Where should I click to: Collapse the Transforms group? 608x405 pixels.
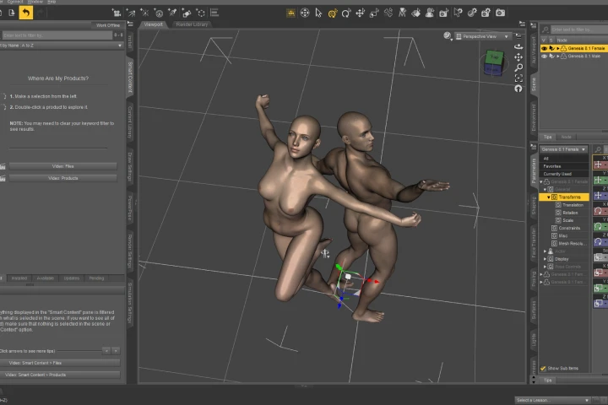point(548,197)
